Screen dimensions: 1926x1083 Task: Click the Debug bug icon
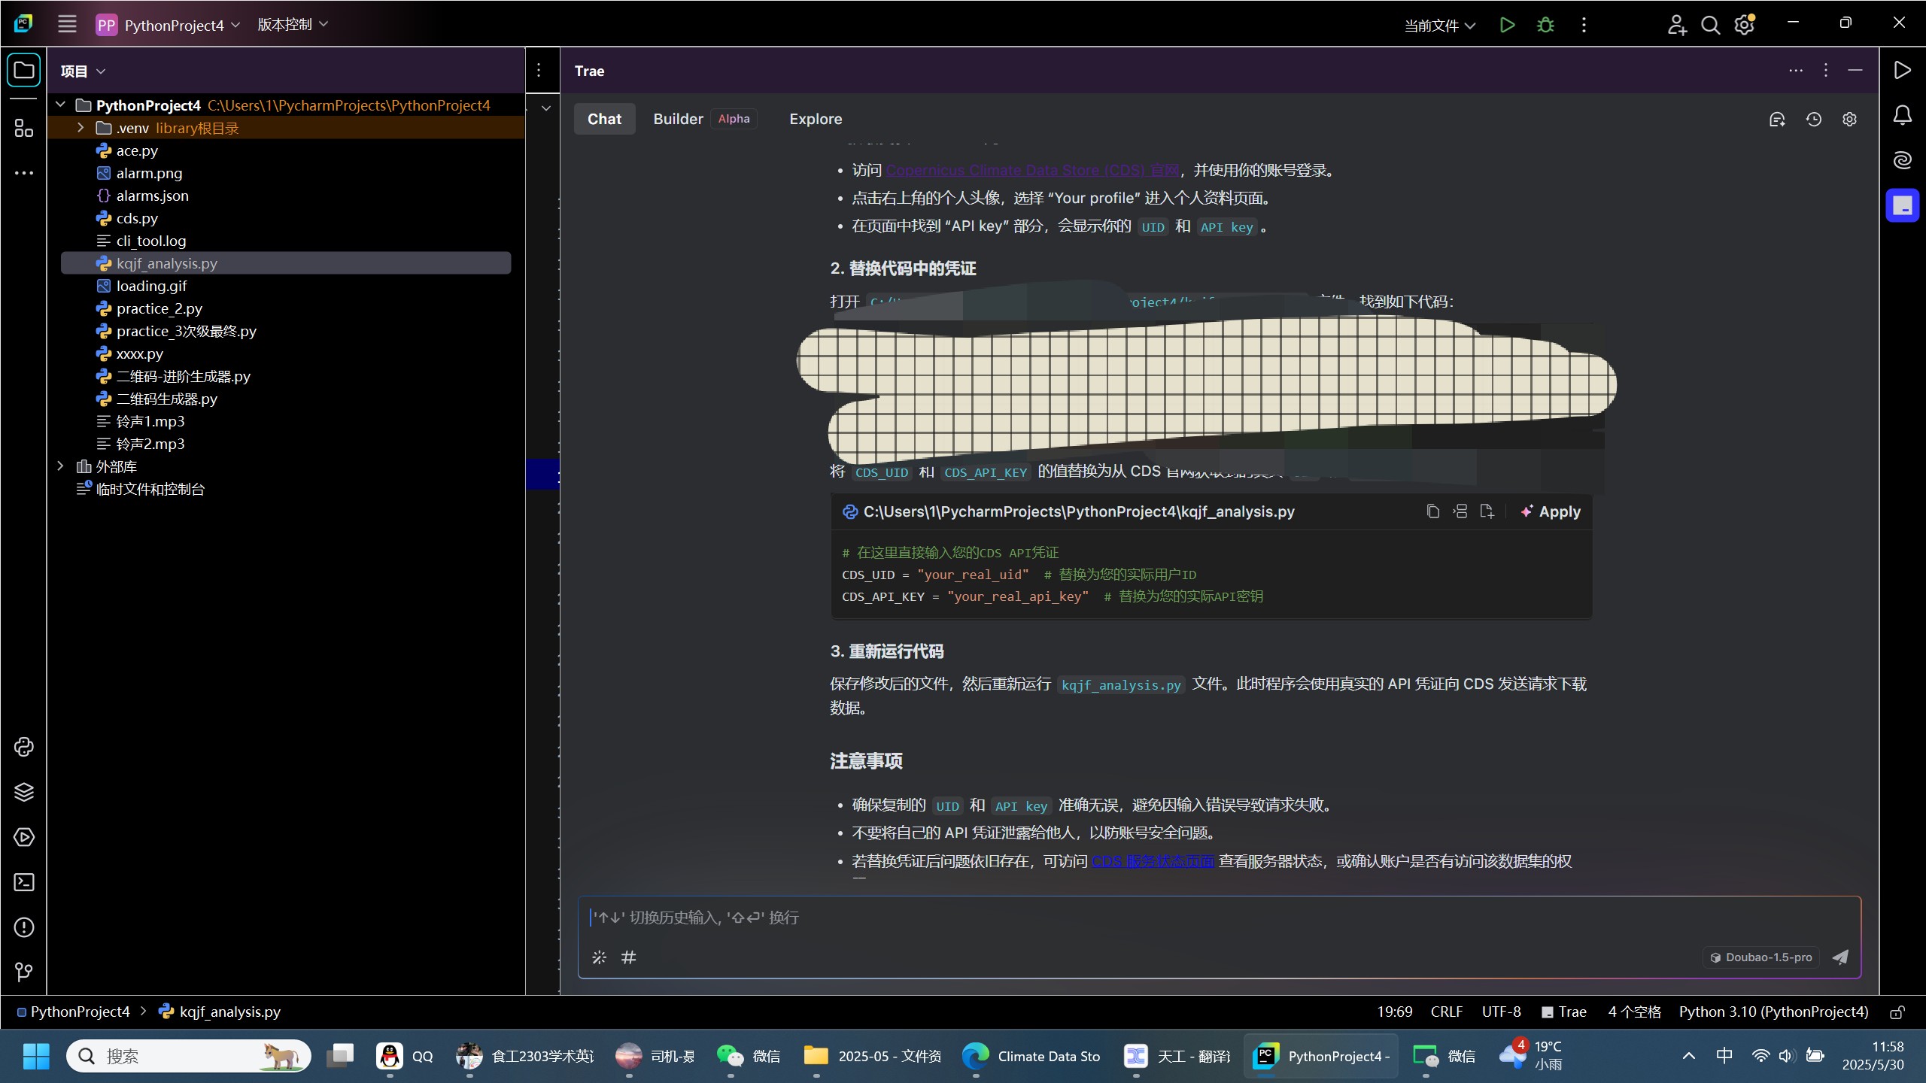tap(1545, 25)
